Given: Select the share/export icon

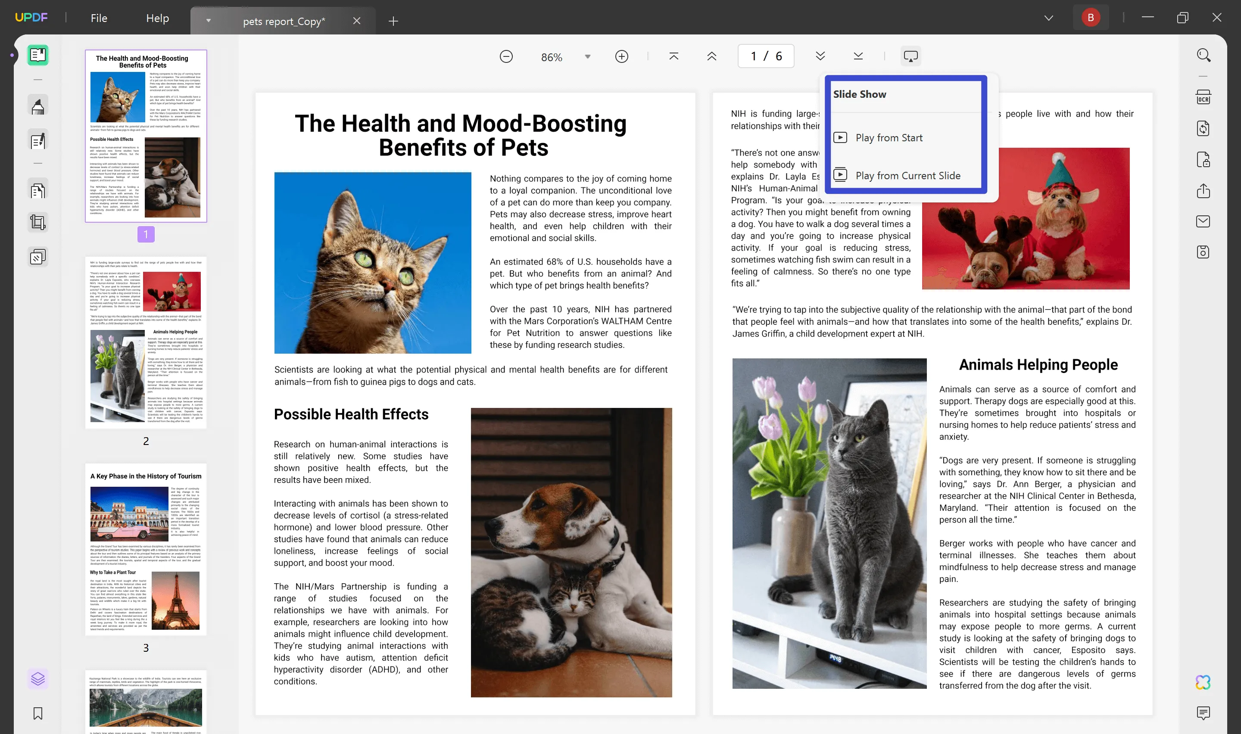Looking at the screenshot, I should (x=1204, y=191).
